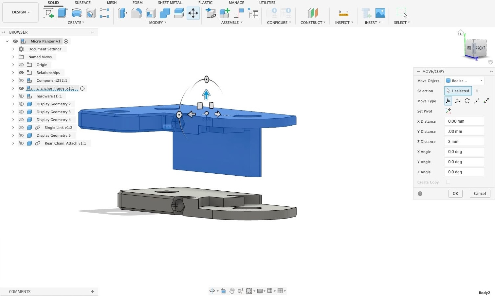Hide the Relationships folder
495x296 pixels.
click(21, 73)
